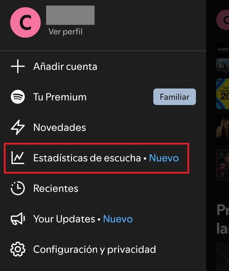The width and height of the screenshot is (229, 271).
Task: Tap the gear settings icon
Action: [x=18, y=249]
